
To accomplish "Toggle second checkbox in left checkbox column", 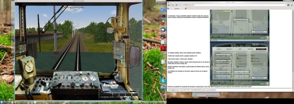I will 238,58.
